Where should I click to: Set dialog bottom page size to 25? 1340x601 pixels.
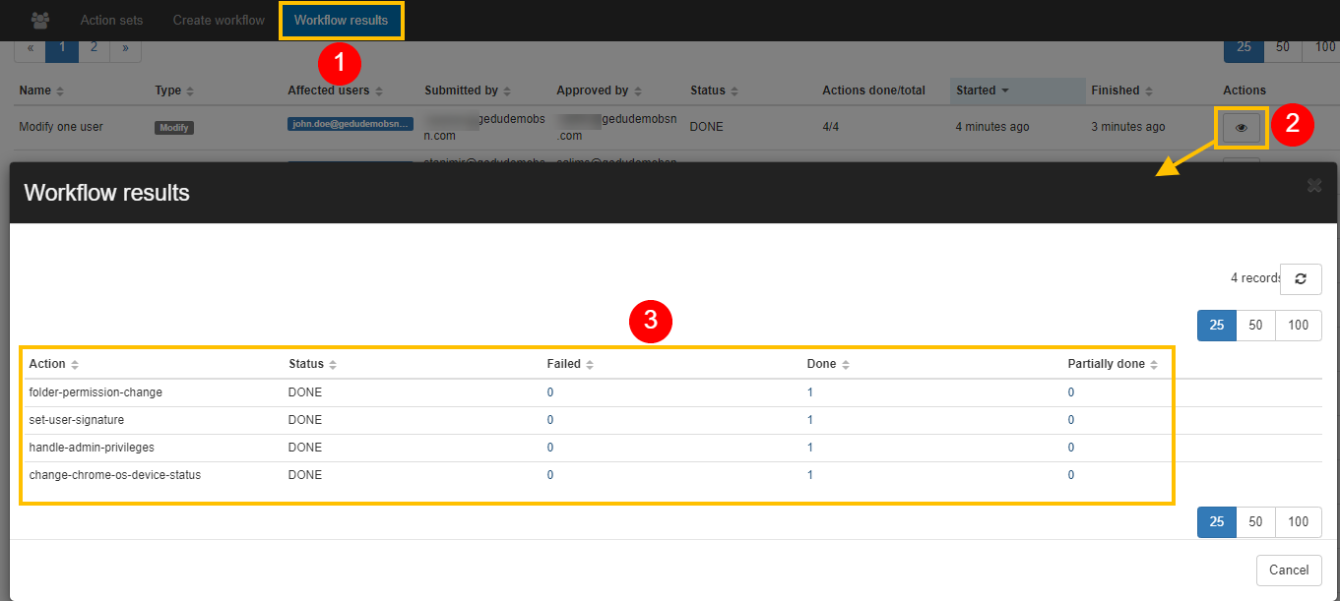pyautogui.click(x=1217, y=521)
